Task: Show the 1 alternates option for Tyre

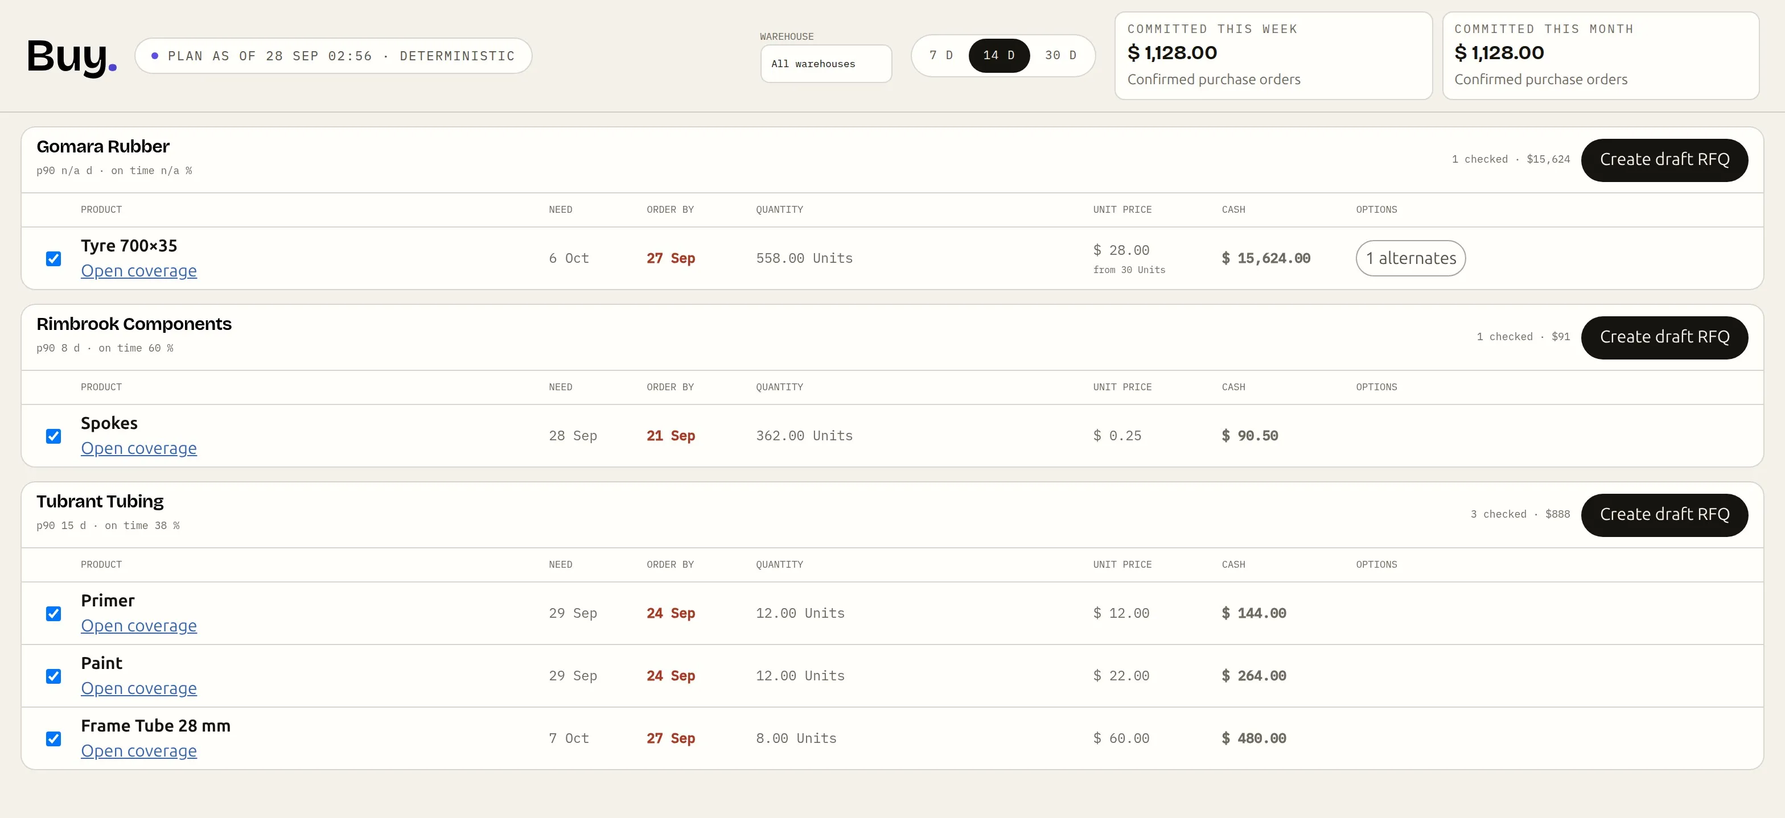Action: point(1410,258)
